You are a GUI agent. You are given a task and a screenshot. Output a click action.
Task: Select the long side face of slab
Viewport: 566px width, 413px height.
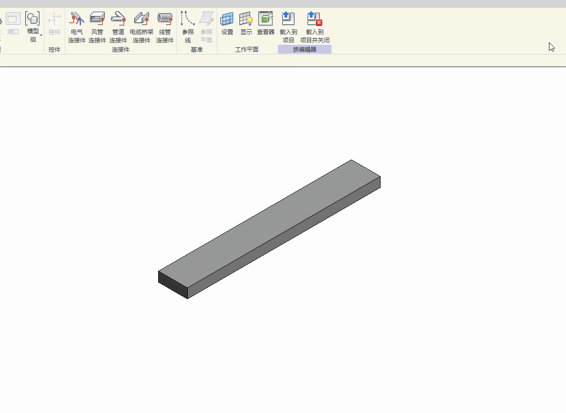[x=284, y=238]
